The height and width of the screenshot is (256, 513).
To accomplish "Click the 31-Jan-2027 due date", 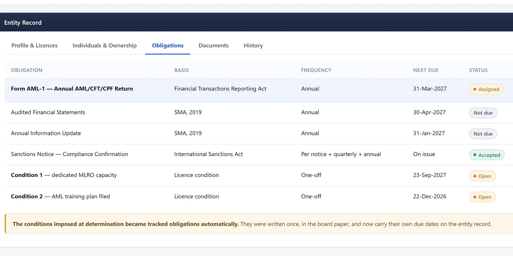I will click(429, 133).
